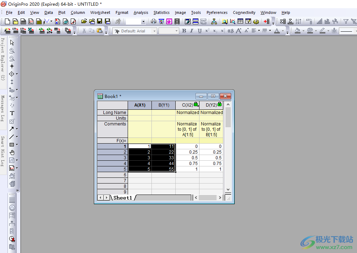The height and width of the screenshot is (253, 357).
Task: Click the Print icon in toolbar
Action: pyautogui.click(x=153, y=22)
